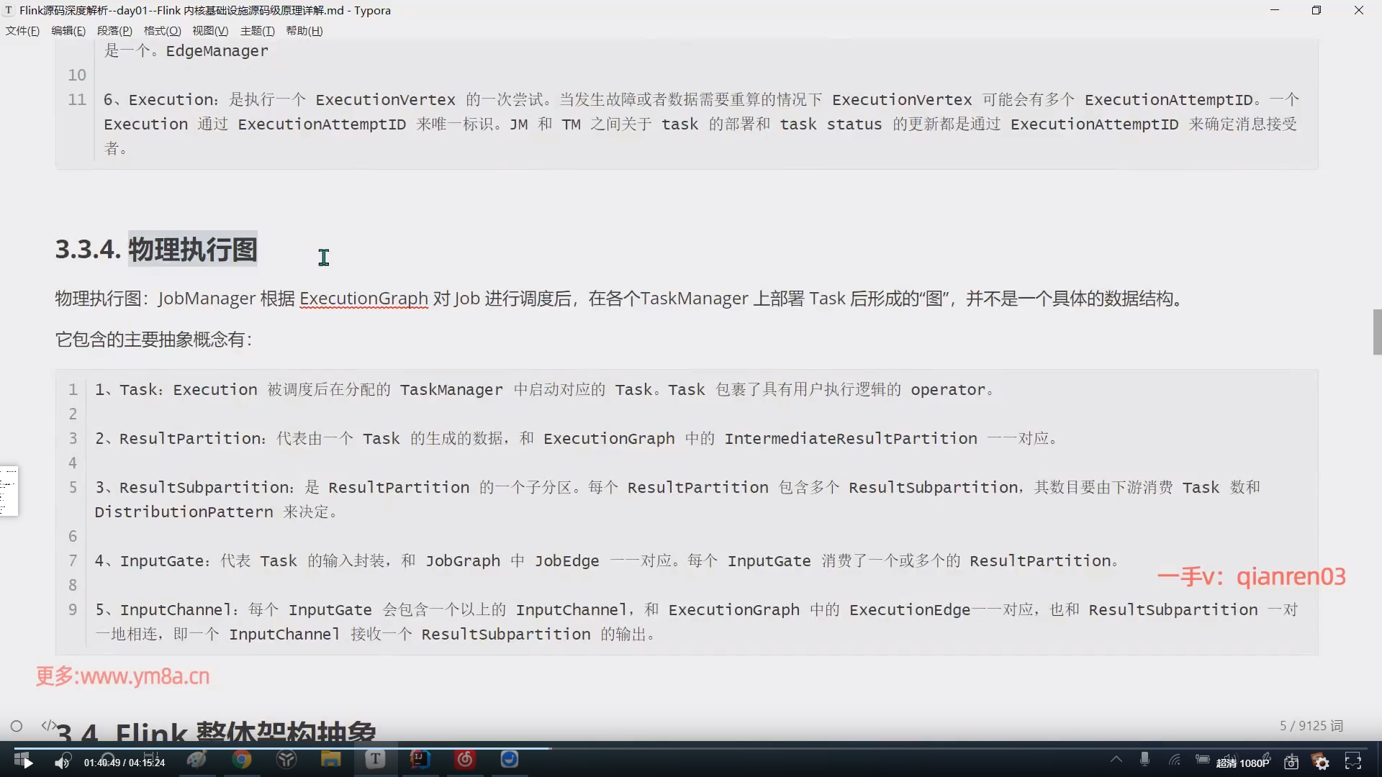1382x777 pixels.
Task: Expand the system tray hidden icons chevron
Action: (x=1116, y=759)
